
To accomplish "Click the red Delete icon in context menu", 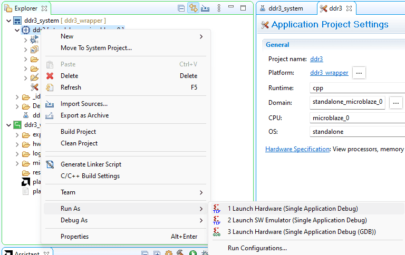I will pyautogui.click(x=50, y=76).
